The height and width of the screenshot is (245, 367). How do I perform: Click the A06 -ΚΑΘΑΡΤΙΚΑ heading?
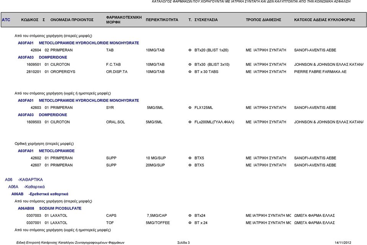[24, 180]
